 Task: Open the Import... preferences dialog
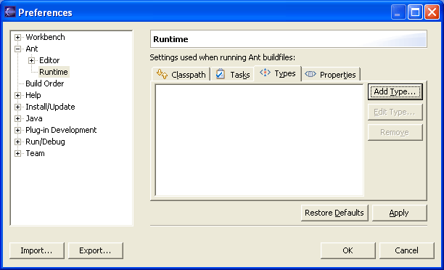point(37,250)
